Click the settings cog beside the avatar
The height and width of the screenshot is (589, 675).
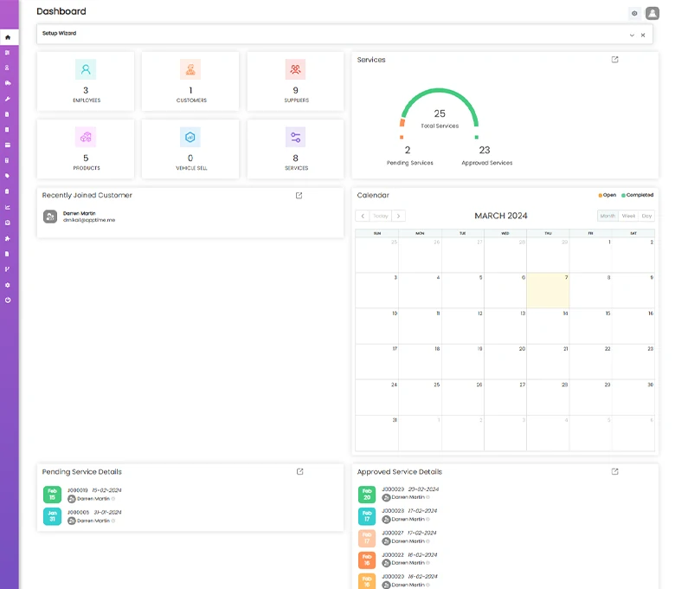(x=634, y=13)
